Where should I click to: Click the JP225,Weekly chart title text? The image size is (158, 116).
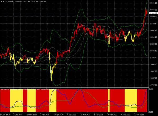click(x=7, y=2)
